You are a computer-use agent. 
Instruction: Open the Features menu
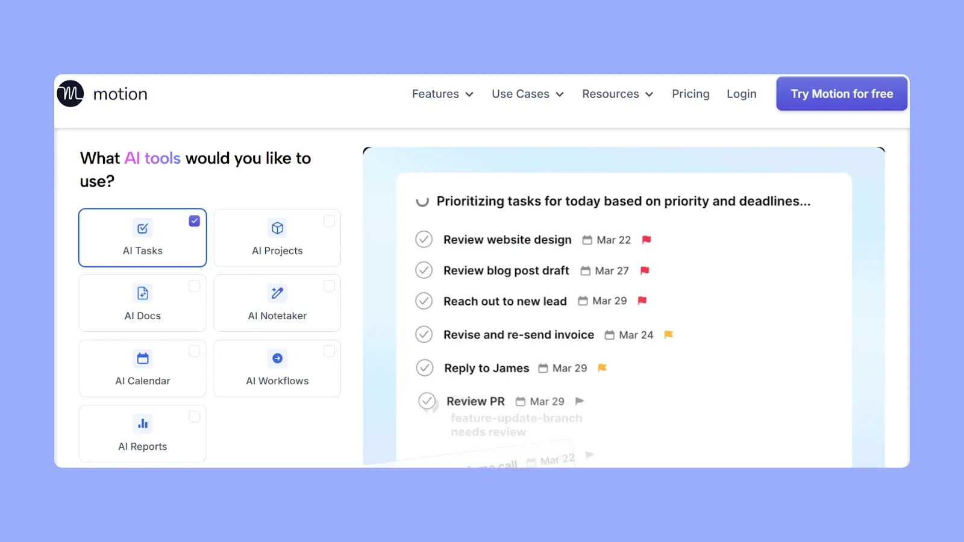pos(443,94)
